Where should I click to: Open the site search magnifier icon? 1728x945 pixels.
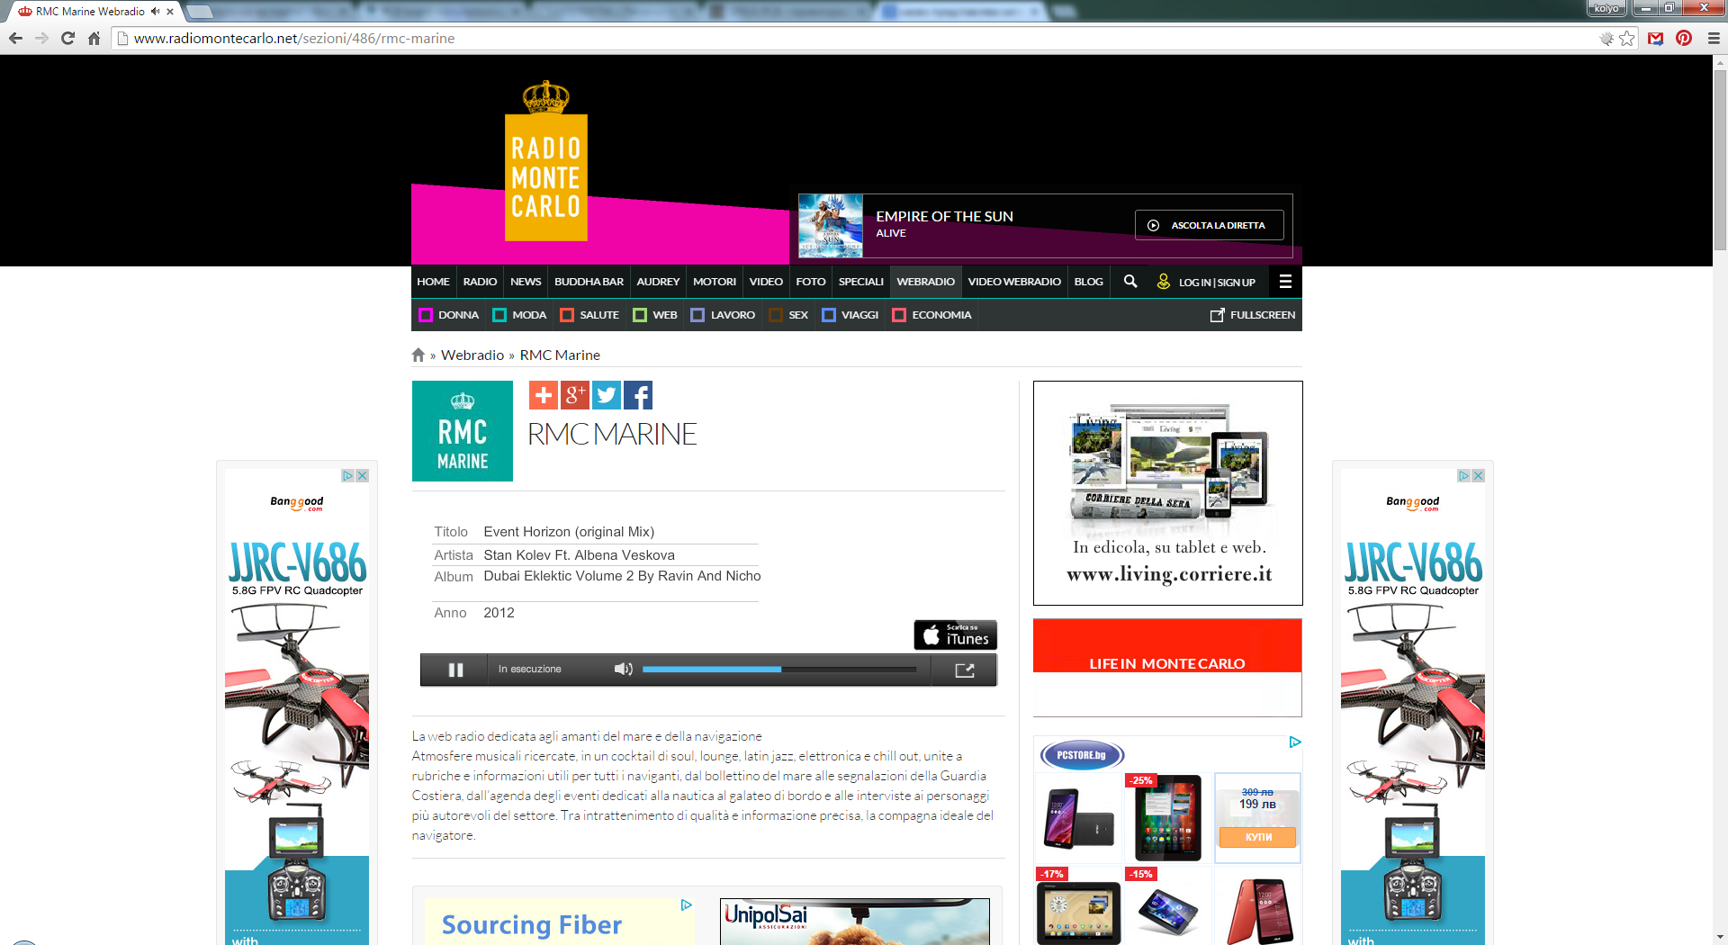pyautogui.click(x=1130, y=282)
